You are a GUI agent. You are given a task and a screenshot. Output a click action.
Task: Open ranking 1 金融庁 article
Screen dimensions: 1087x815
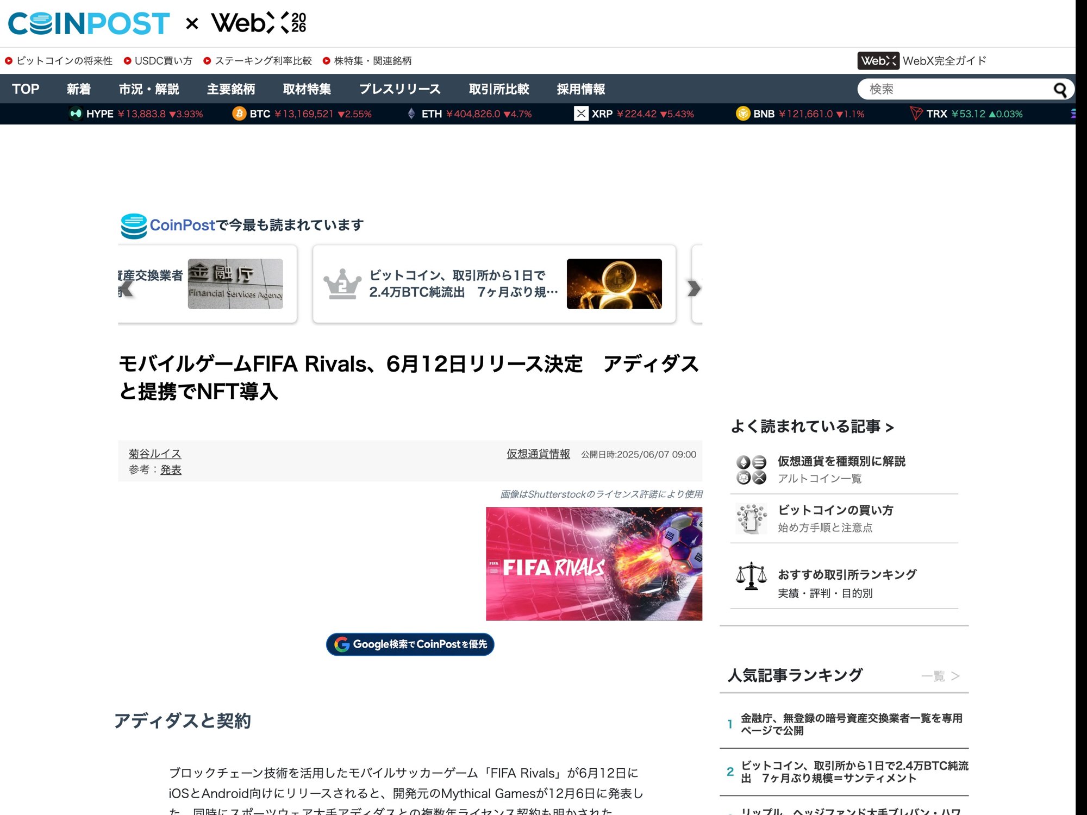pos(852,724)
